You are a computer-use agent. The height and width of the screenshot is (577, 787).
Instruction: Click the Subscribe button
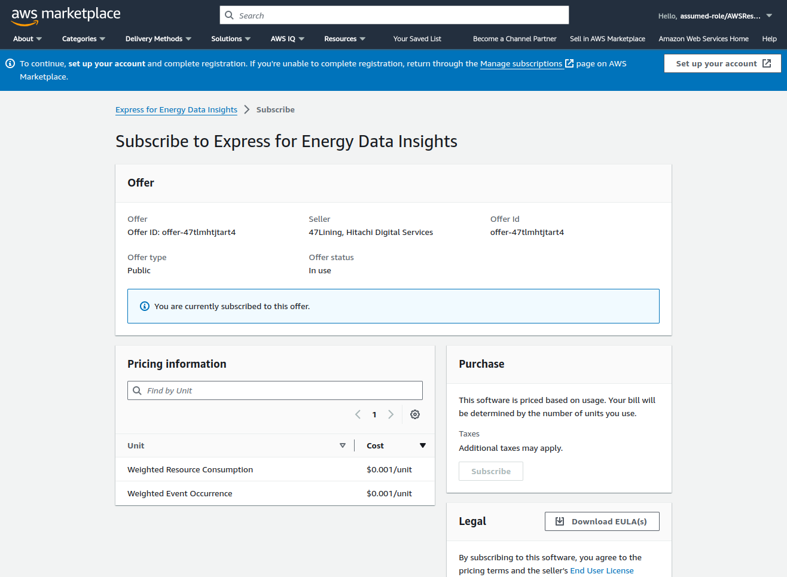[491, 471]
